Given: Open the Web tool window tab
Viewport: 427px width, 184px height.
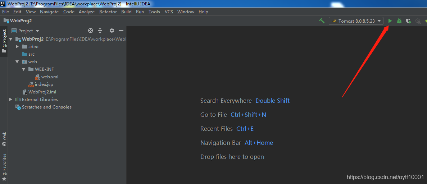Looking at the screenshot, I should (x=4, y=139).
